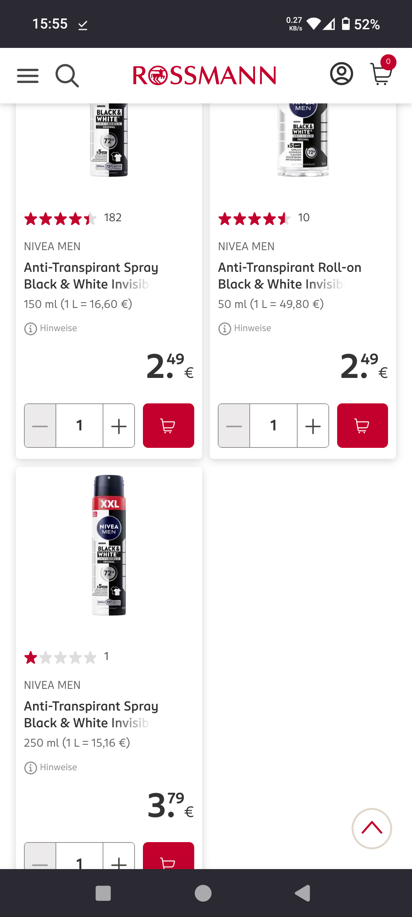Show Hinweise for the Roll-on
This screenshot has height=917, width=412.
[245, 328]
